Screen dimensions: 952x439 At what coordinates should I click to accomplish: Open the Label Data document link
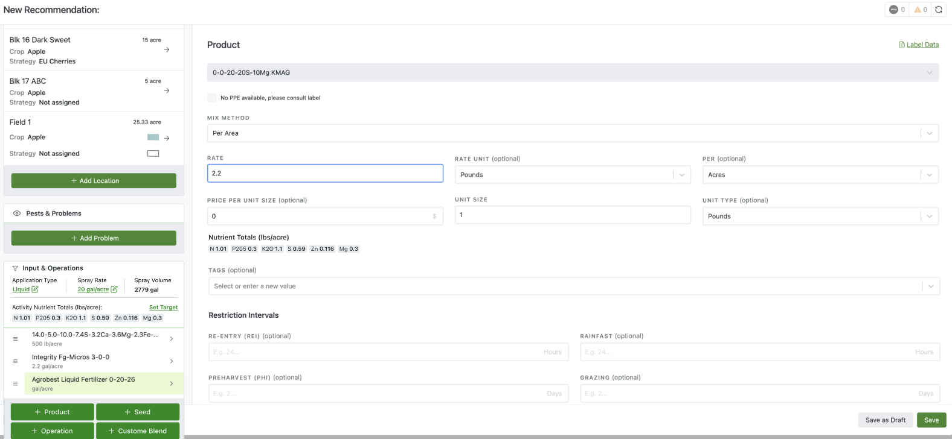pyautogui.click(x=919, y=45)
